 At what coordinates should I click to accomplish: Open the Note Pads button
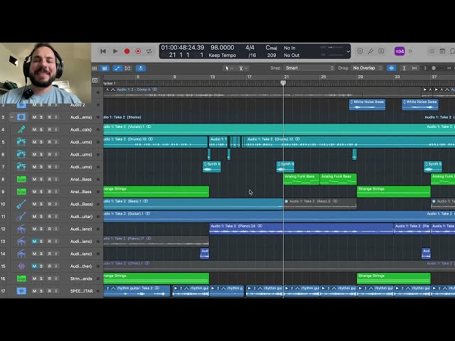click(442, 51)
